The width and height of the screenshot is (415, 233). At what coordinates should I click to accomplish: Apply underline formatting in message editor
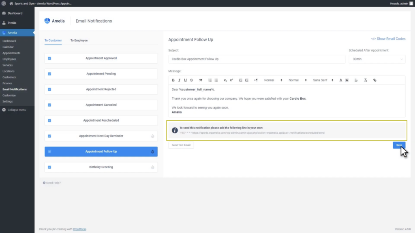click(185, 80)
